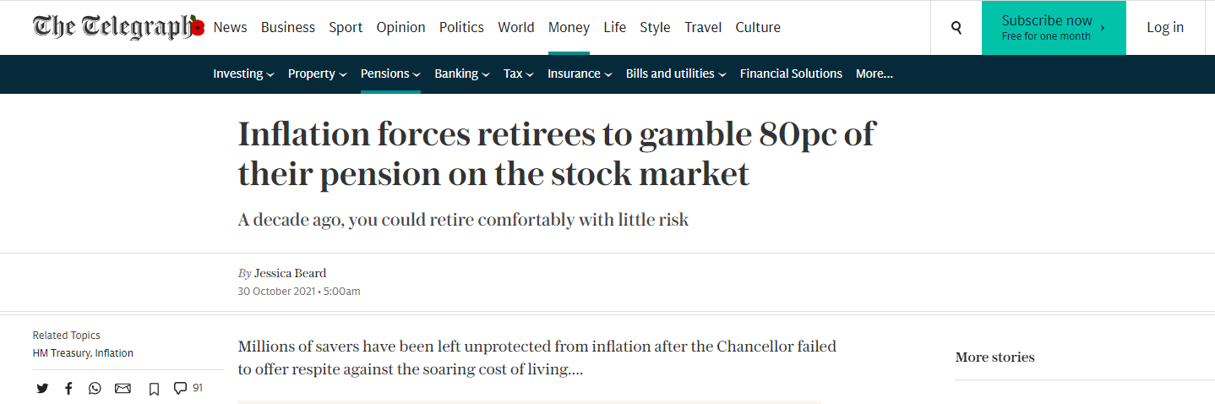Open the Money section tab

tap(569, 27)
